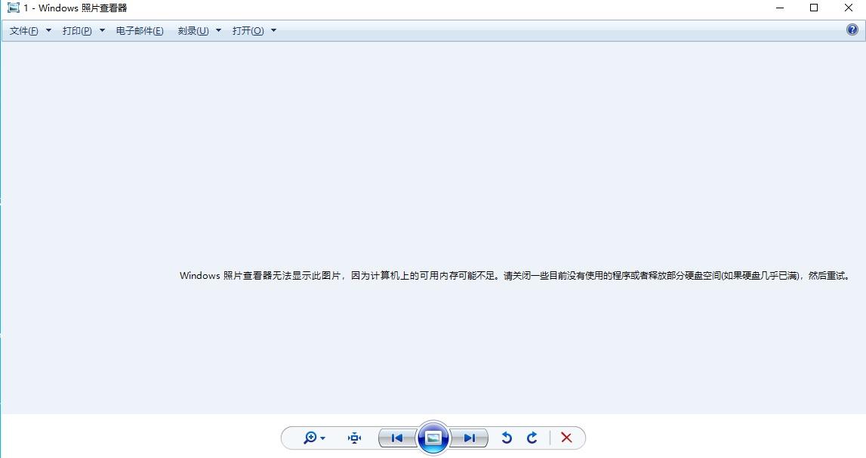866x458 pixels.
Task: Delete the photo with red X
Action: click(566, 438)
